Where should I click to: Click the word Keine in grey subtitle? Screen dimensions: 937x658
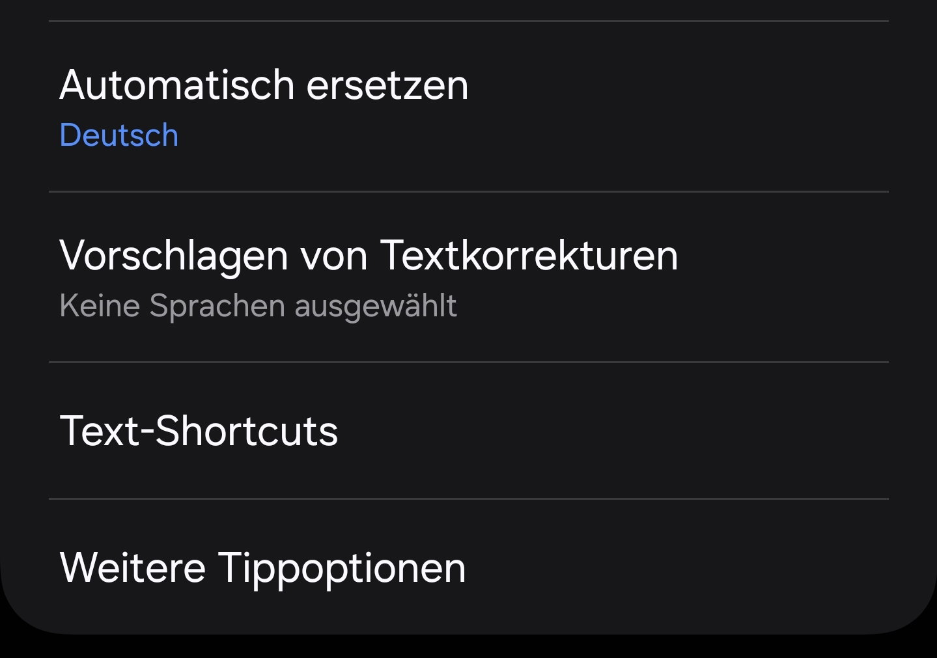coord(100,306)
